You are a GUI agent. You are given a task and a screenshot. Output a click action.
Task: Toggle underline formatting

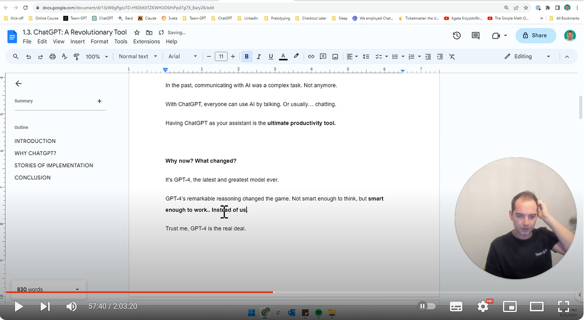pos(271,56)
